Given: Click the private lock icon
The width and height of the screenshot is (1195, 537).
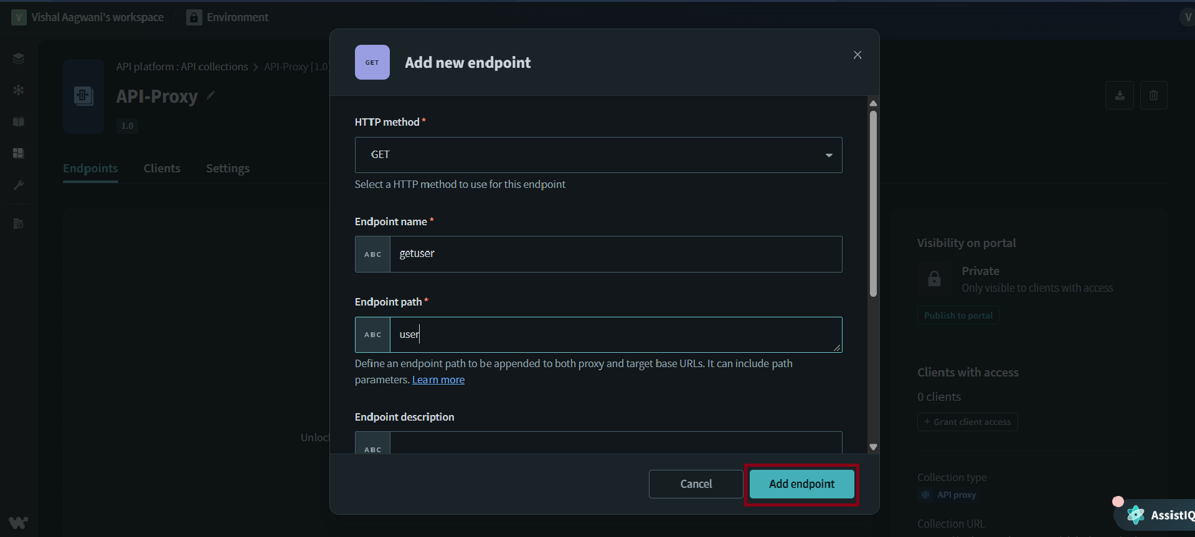Looking at the screenshot, I should point(934,279).
